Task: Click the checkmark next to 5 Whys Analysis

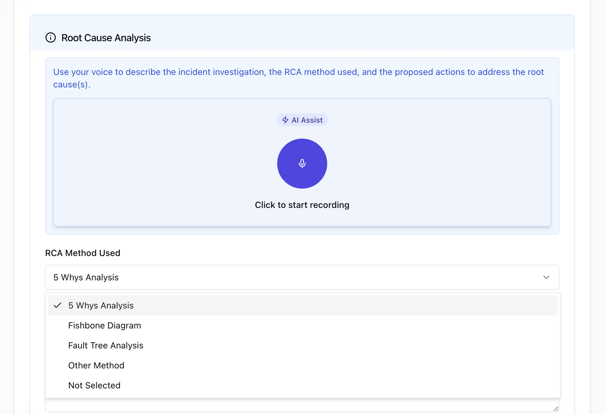Action: click(57, 305)
